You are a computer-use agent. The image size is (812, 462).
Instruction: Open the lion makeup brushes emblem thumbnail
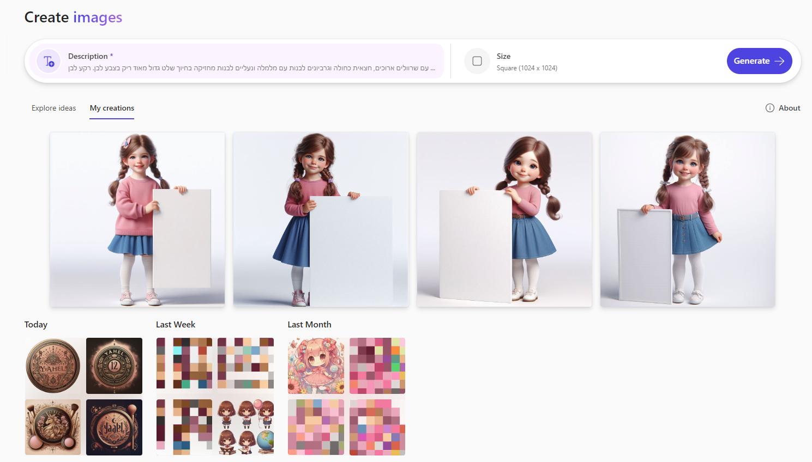[53, 427]
